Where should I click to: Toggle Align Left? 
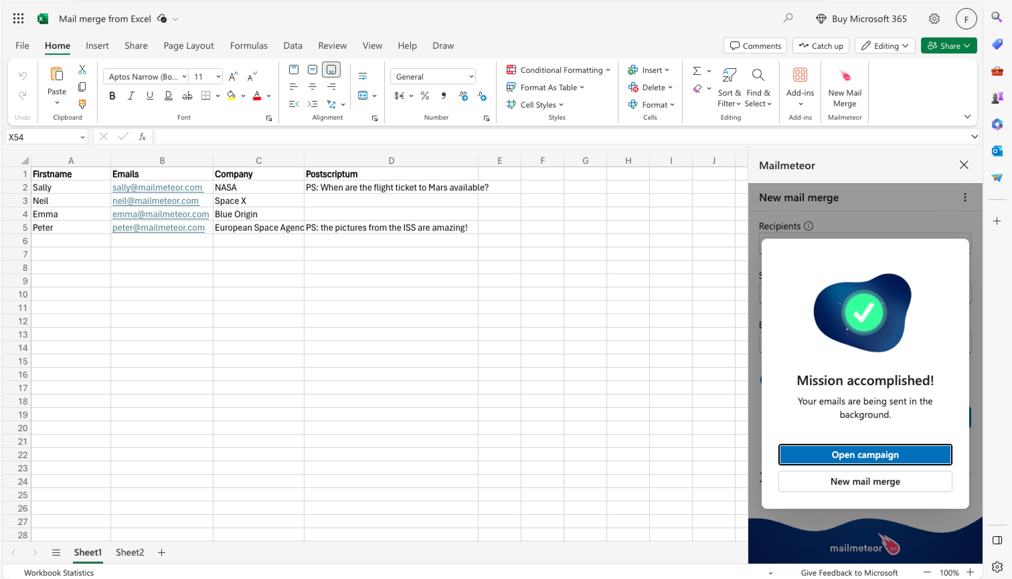[293, 87]
